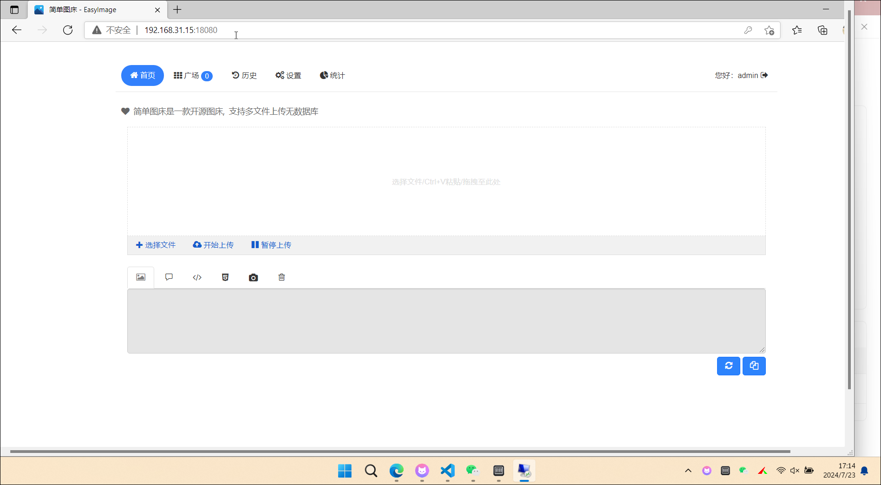Open the 广场 gallery page
Viewport: 881px width, 485px height.
point(193,75)
